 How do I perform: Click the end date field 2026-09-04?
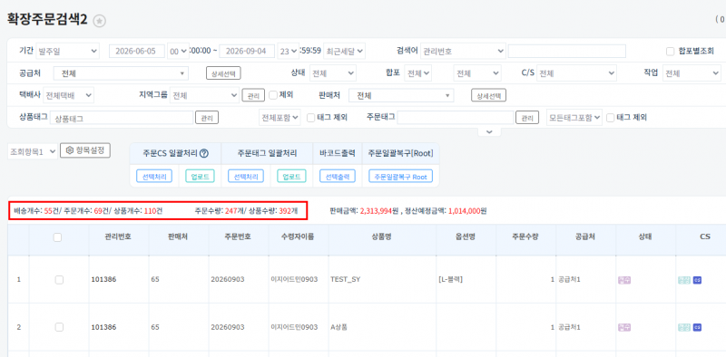[247, 52]
